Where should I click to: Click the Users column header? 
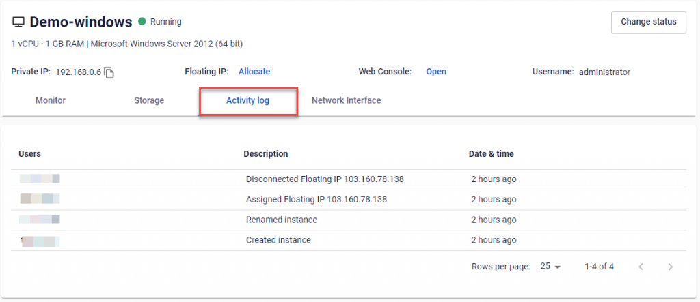click(x=29, y=154)
